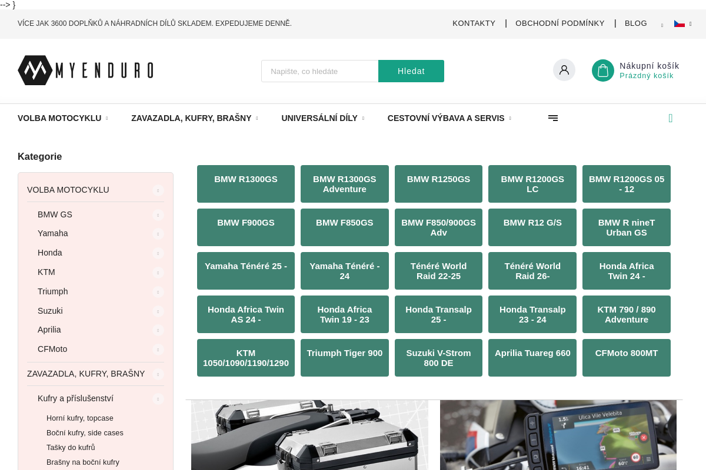Expand the Aprilia sidebar arrow
The height and width of the screenshot is (470, 706).
pos(158,330)
